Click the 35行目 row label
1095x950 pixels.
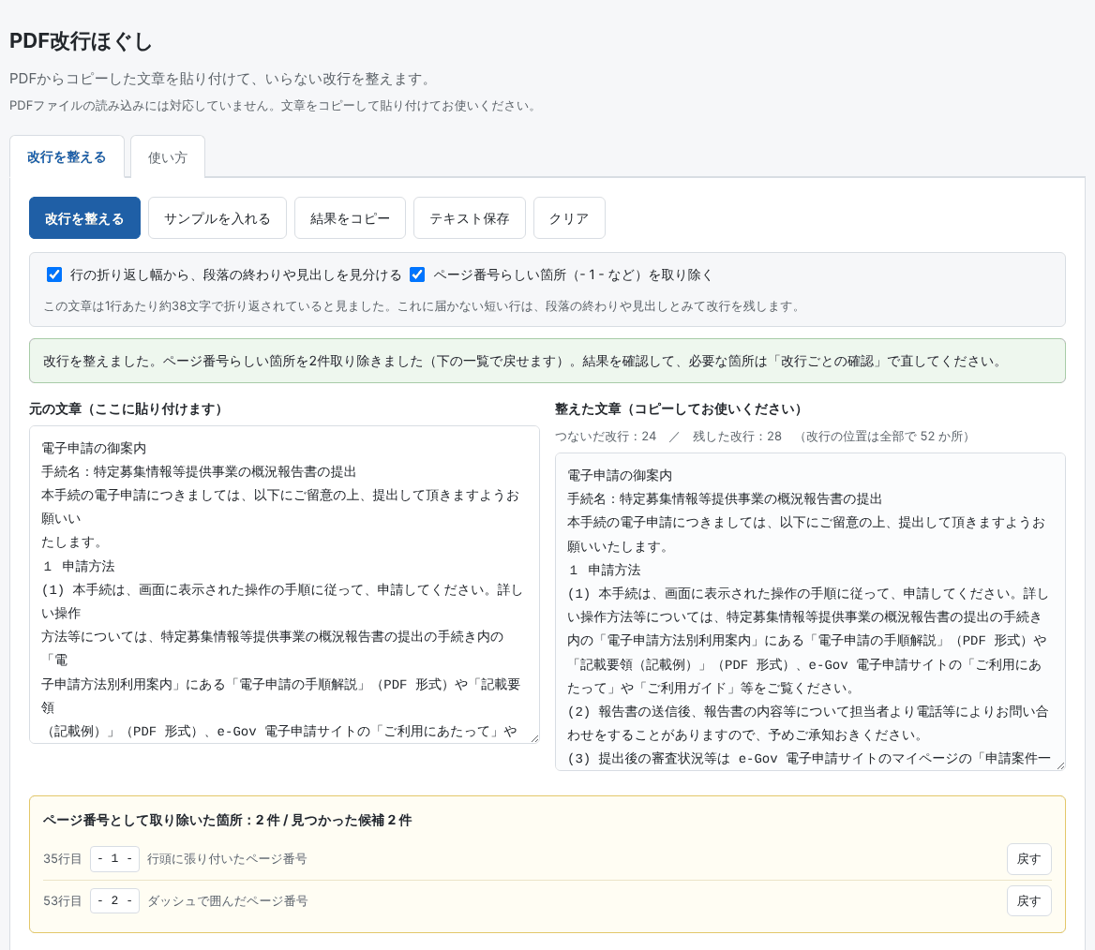(62, 858)
